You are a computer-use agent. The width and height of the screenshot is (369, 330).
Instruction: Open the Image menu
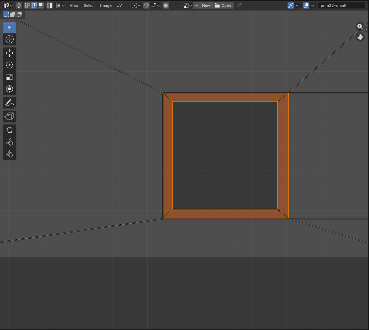(106, 5)
